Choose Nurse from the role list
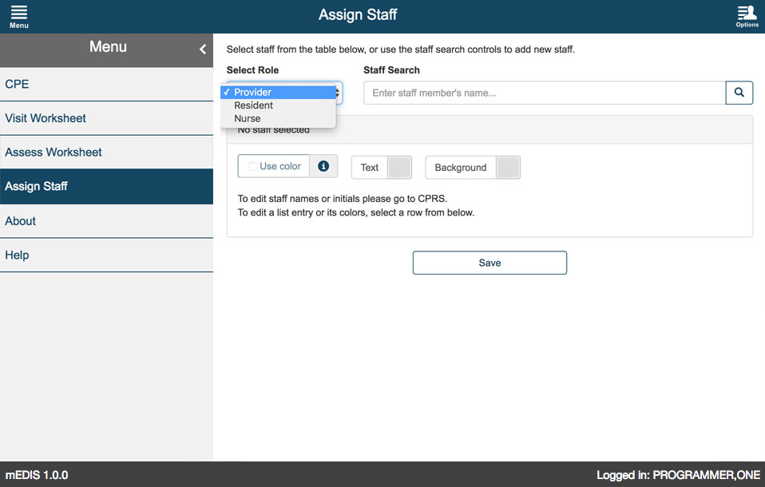765x487 pixels. coord(279,119)
